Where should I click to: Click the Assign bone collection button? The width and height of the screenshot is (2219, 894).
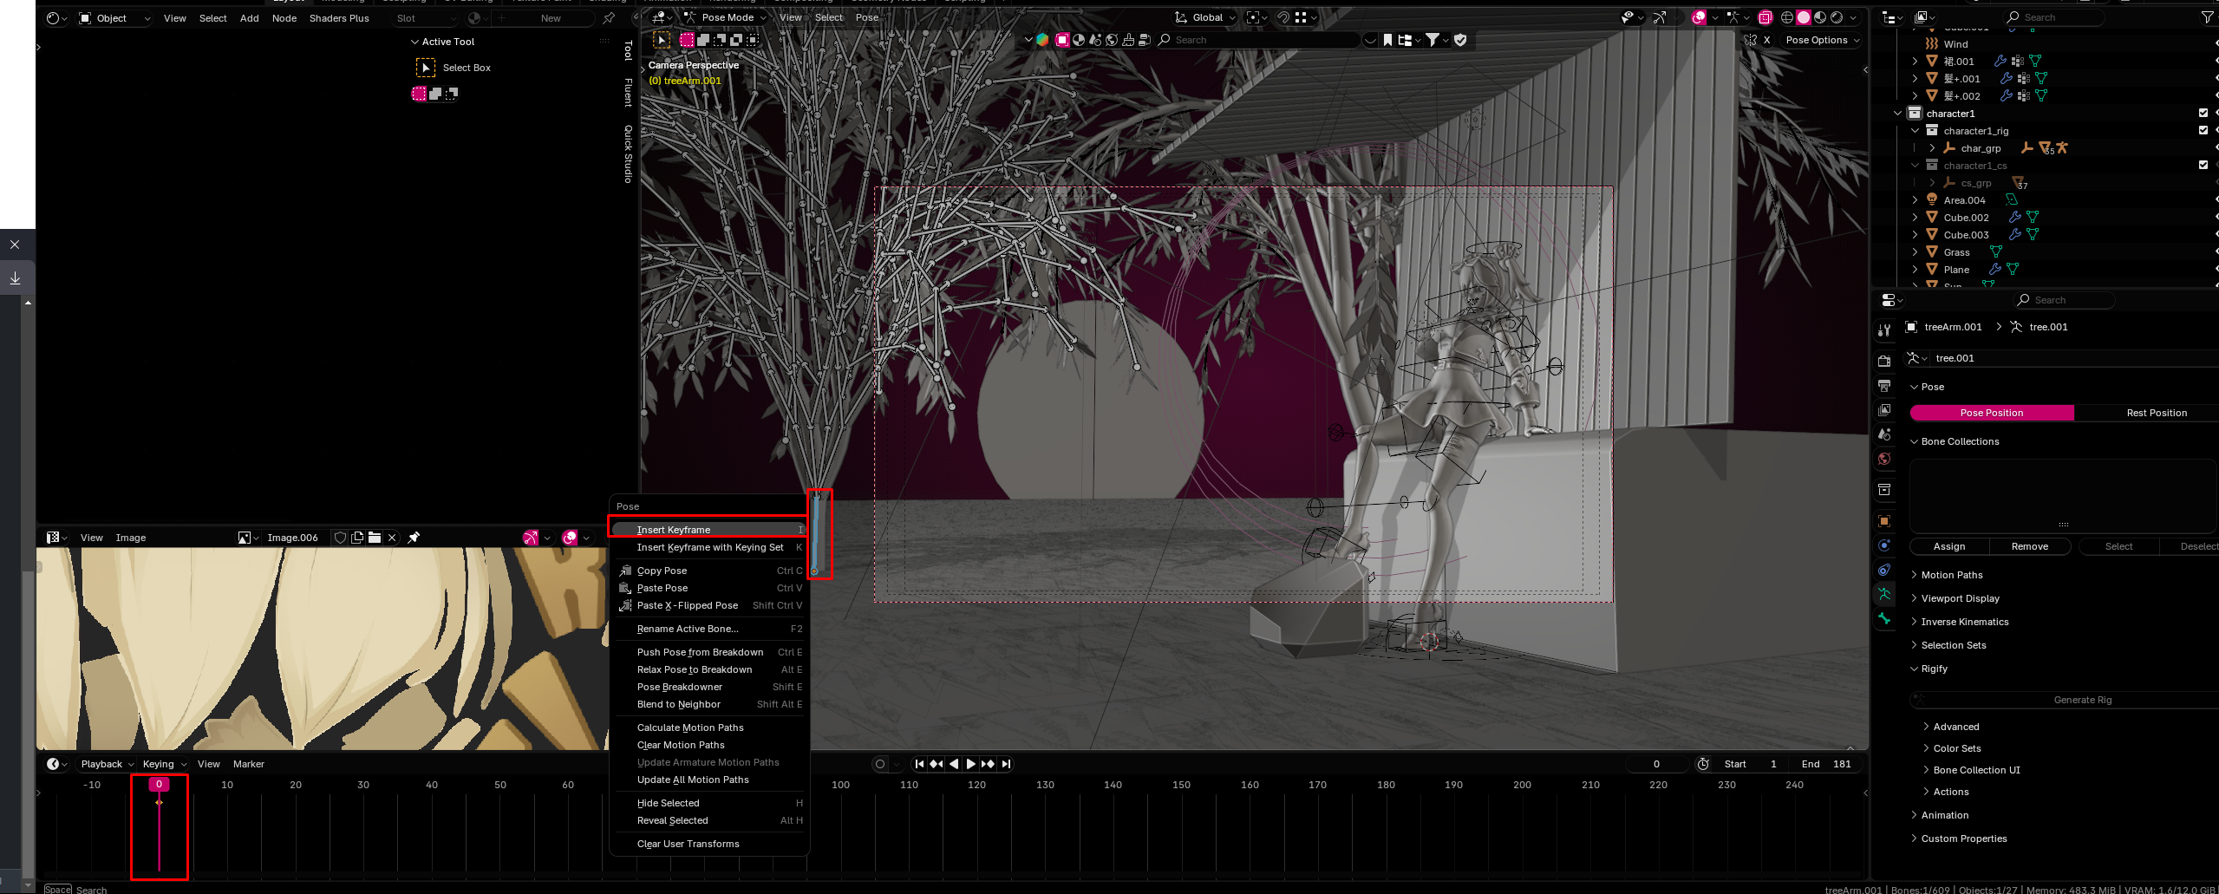1948,546
